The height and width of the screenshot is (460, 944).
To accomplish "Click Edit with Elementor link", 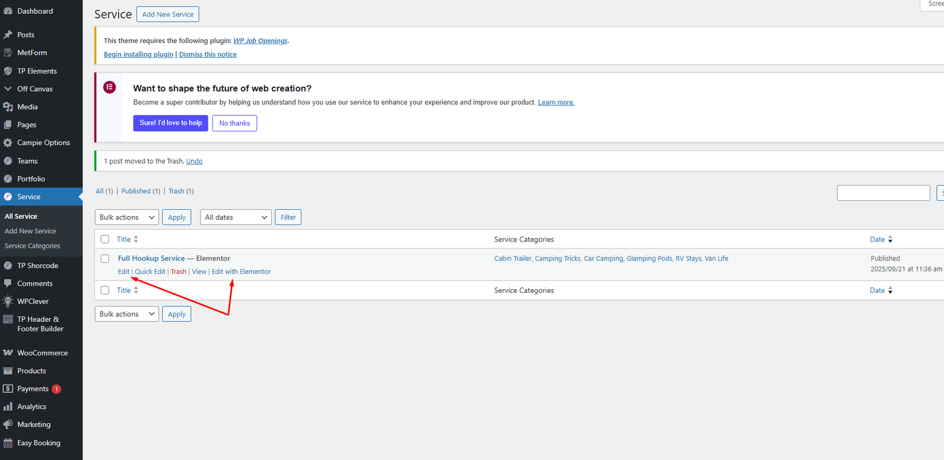I will click(241, 272).
